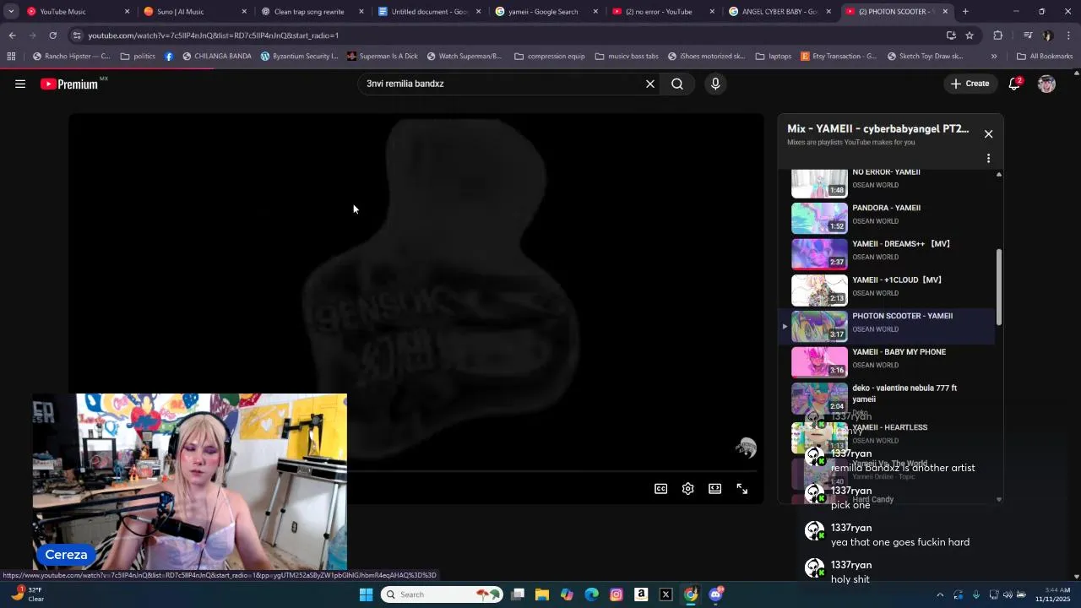Switch to theater mode
The image size is (1081, 608).
click(x=715, y=489)
